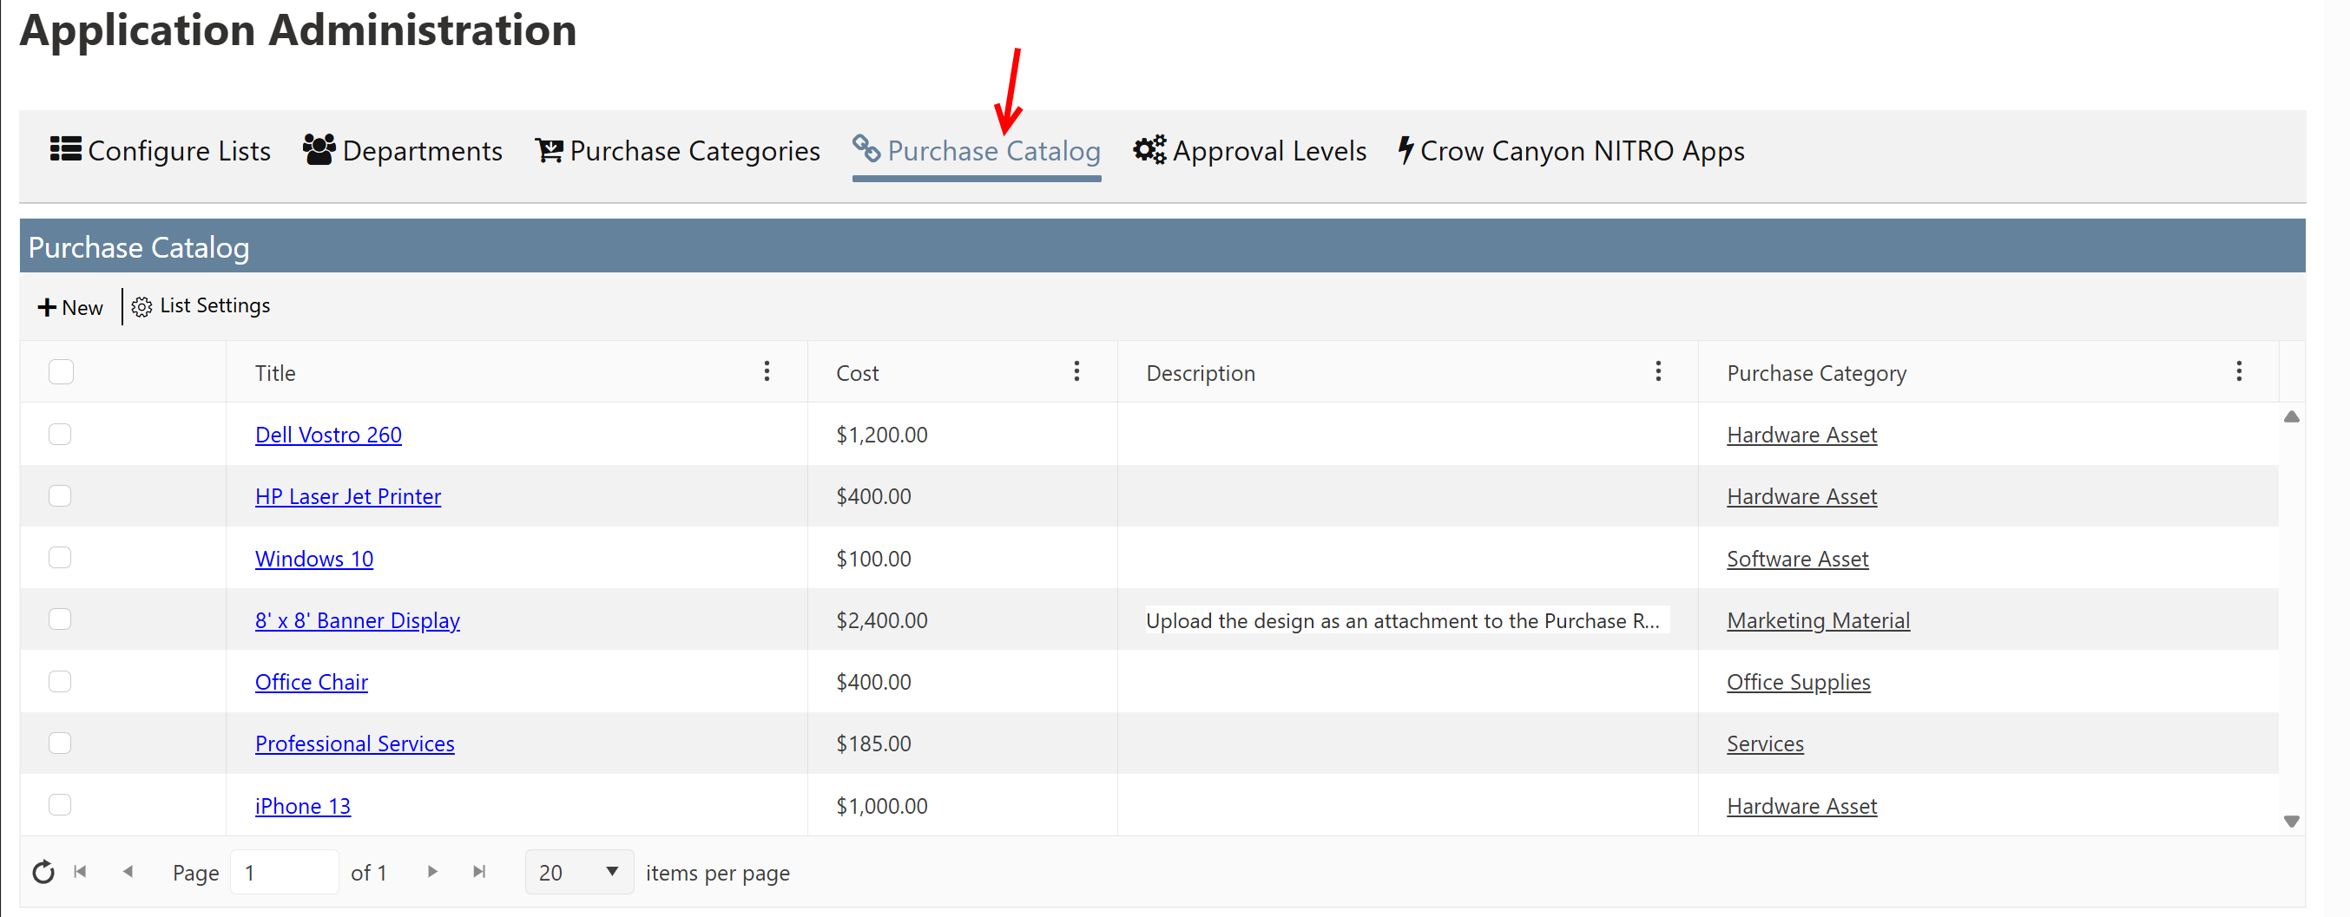Open the Purchase Categories tab

coord(677,150)
